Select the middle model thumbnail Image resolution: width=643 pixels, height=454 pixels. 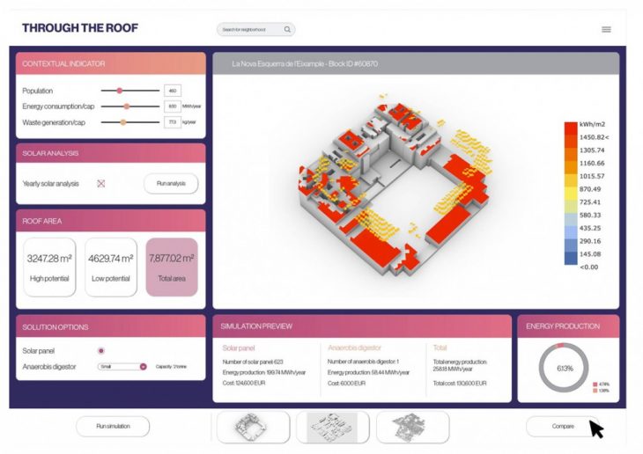click(x=332, y=427)
